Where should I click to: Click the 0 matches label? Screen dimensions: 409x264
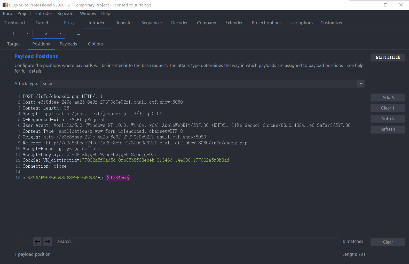point(353,241)
